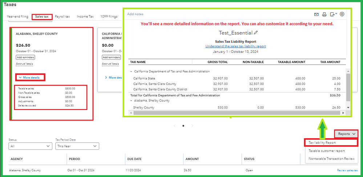Click the 26.50 amount cell in table

[188, 170]
